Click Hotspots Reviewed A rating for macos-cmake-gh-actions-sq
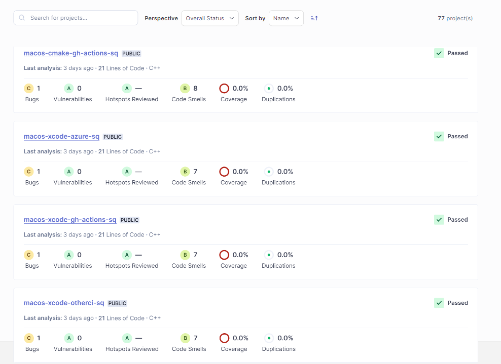Image resolution: width=501 pixels, height=364 pixels. (127, 89)
